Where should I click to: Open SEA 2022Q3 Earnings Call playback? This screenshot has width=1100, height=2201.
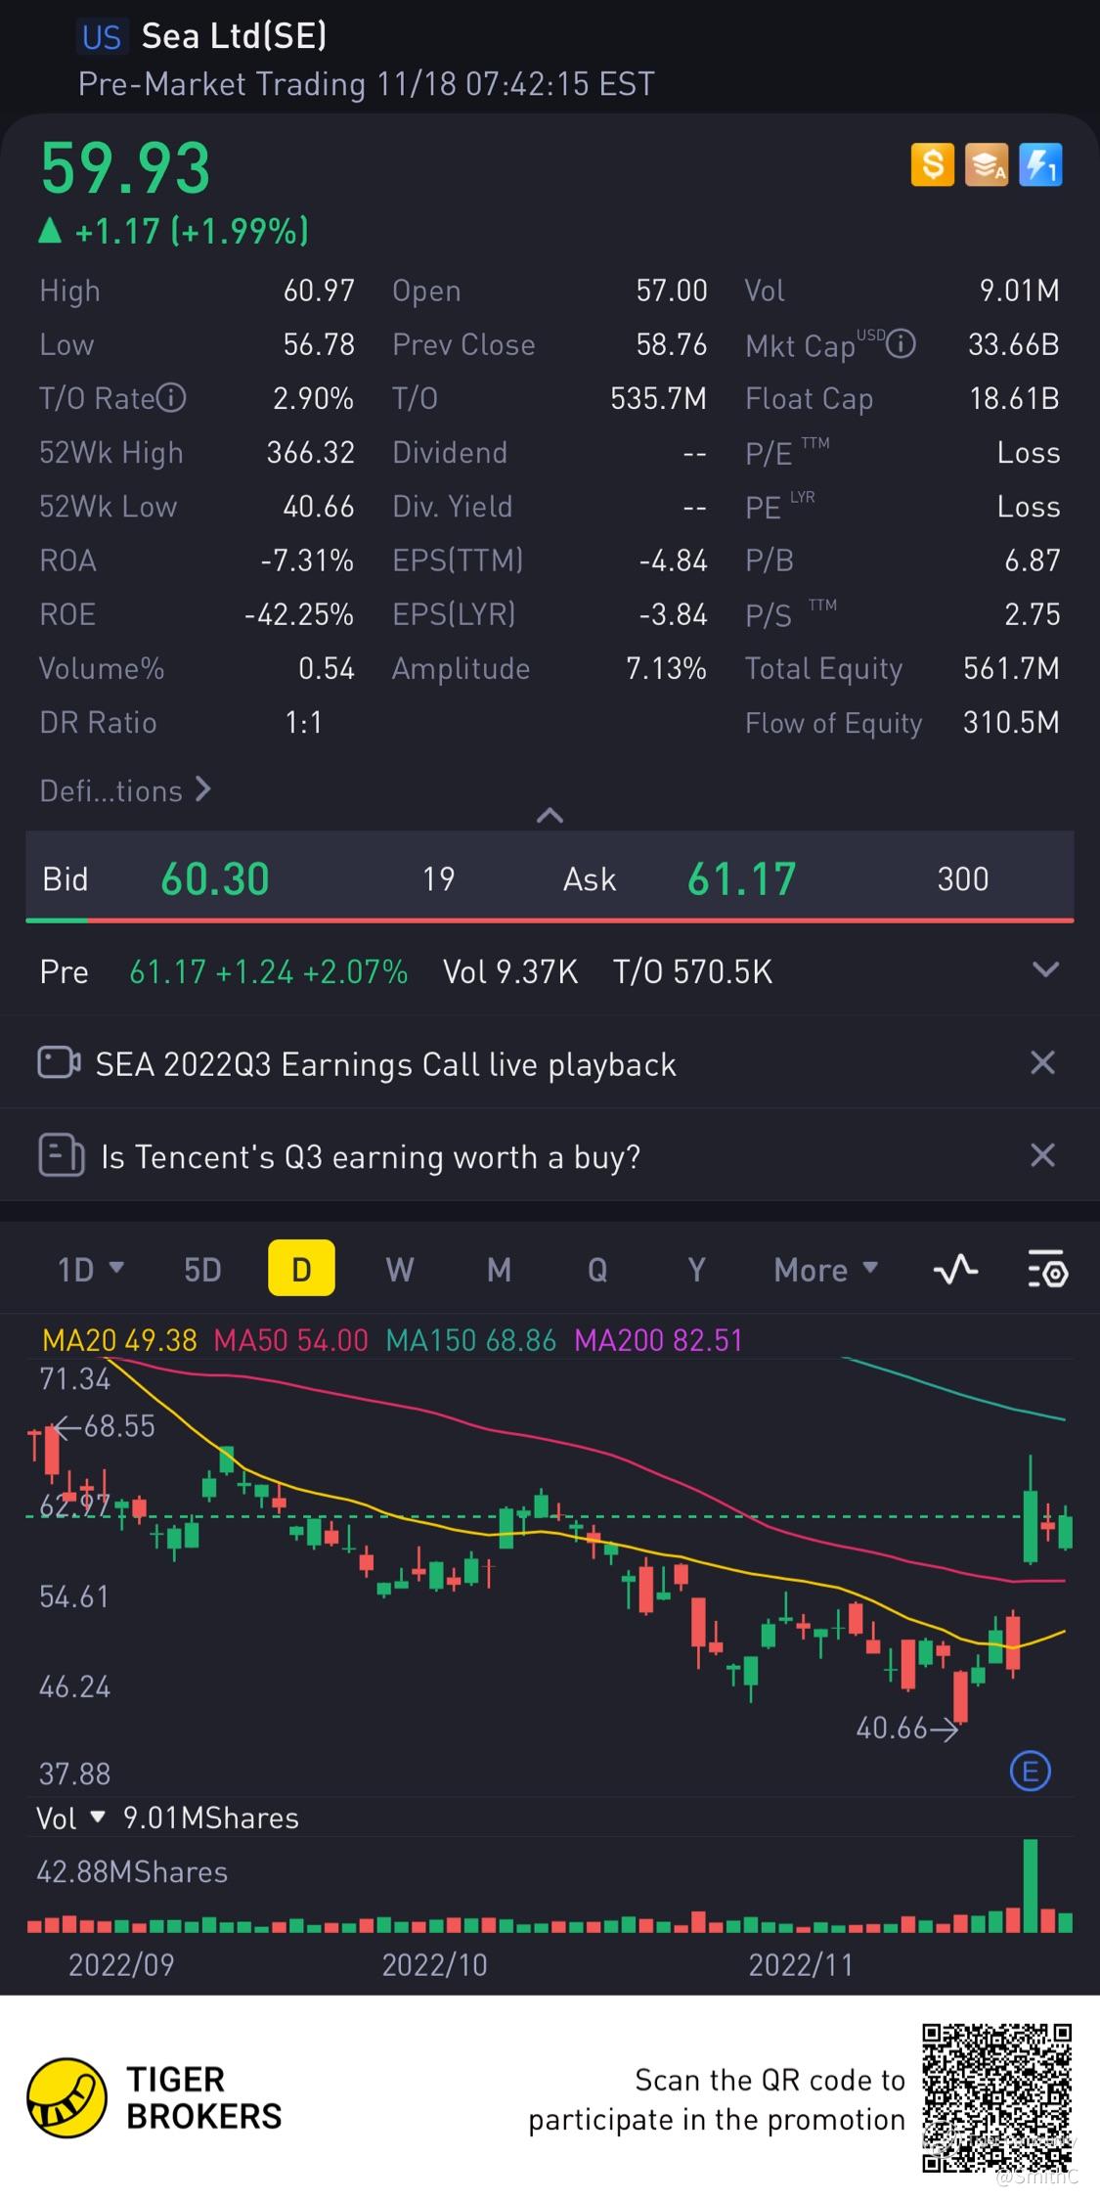[x=385, y=1063]
